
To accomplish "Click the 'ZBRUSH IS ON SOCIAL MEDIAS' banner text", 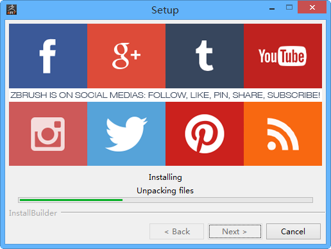I will (x=165, y=95).
